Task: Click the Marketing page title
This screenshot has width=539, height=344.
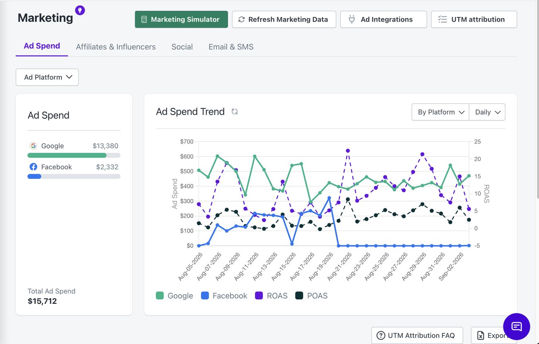Action: pyautogui.click(x=45, y=18)
